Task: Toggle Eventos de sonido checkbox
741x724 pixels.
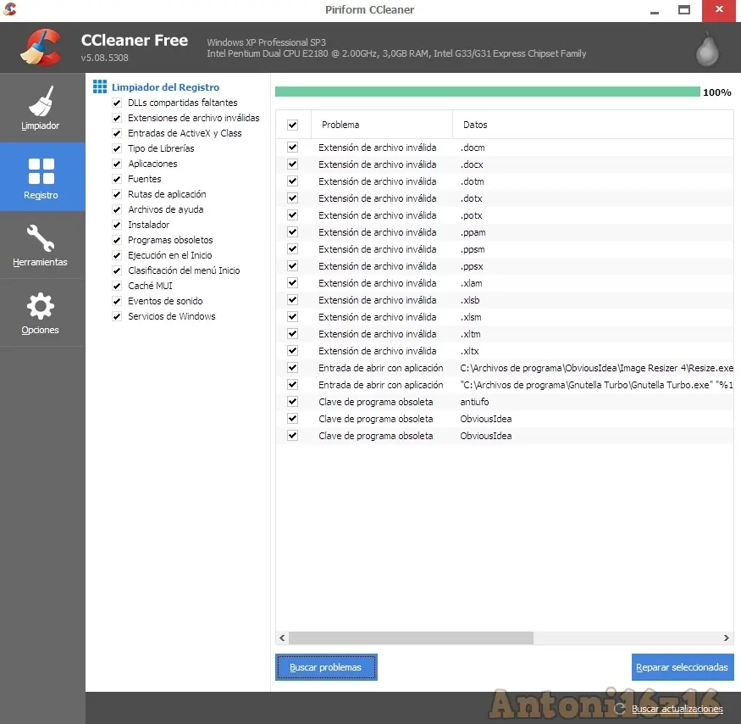Action: pos(117,301)
